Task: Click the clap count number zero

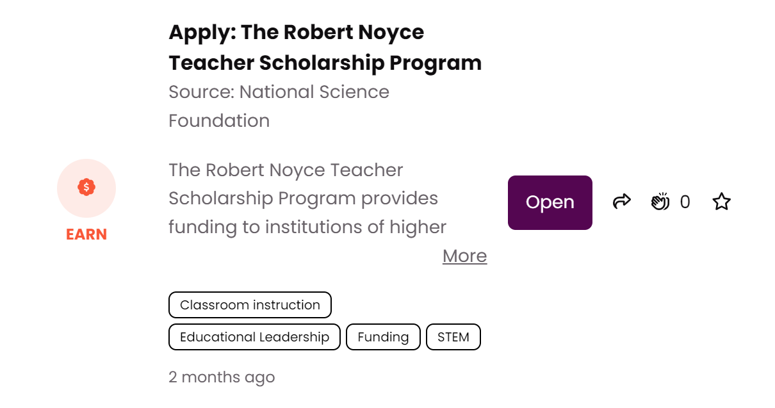Action: [x=685, y=202]
